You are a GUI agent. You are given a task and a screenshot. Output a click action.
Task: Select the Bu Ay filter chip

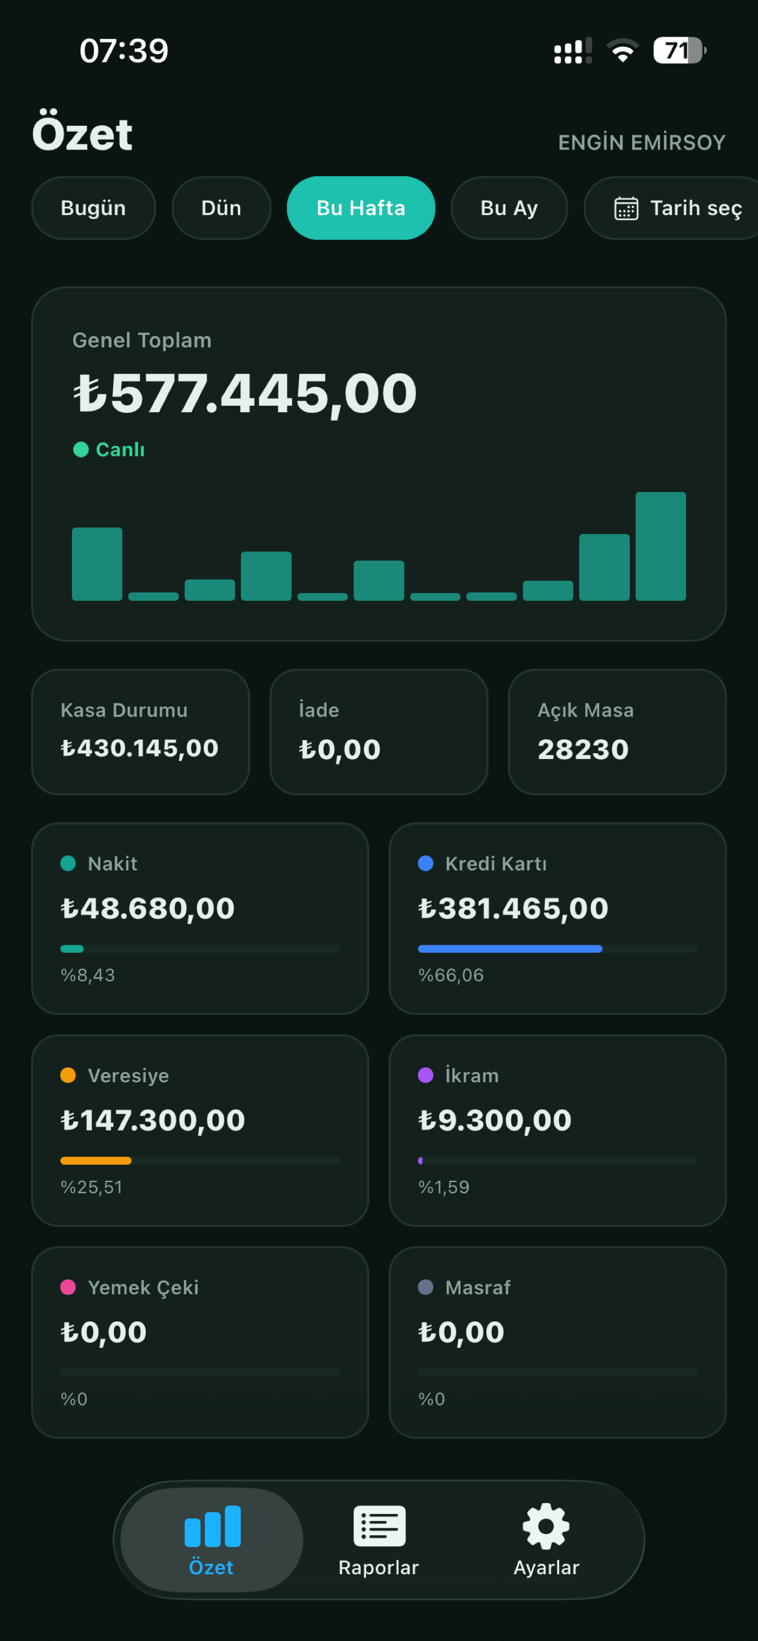coord(509,208)
